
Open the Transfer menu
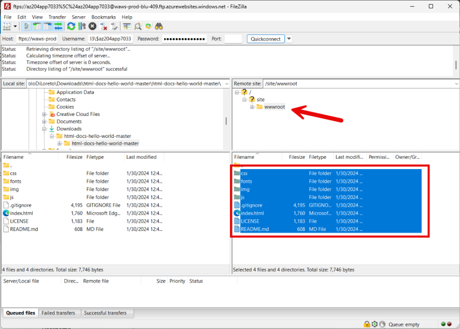[57, 17]
